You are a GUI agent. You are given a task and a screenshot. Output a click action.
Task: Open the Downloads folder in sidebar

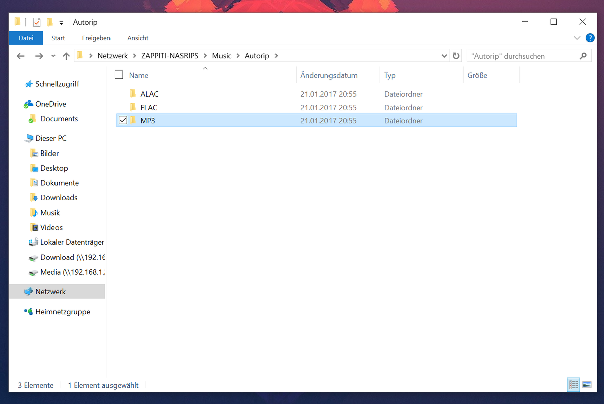pyautogui.click(x=59, y=198)
